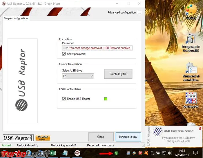Click the PayPal Donate icon
Screen dimensions: 203x158
pos(43,138)
